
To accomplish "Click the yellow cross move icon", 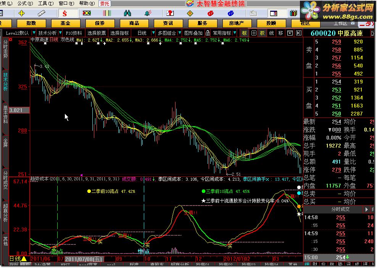I will 22,13.
